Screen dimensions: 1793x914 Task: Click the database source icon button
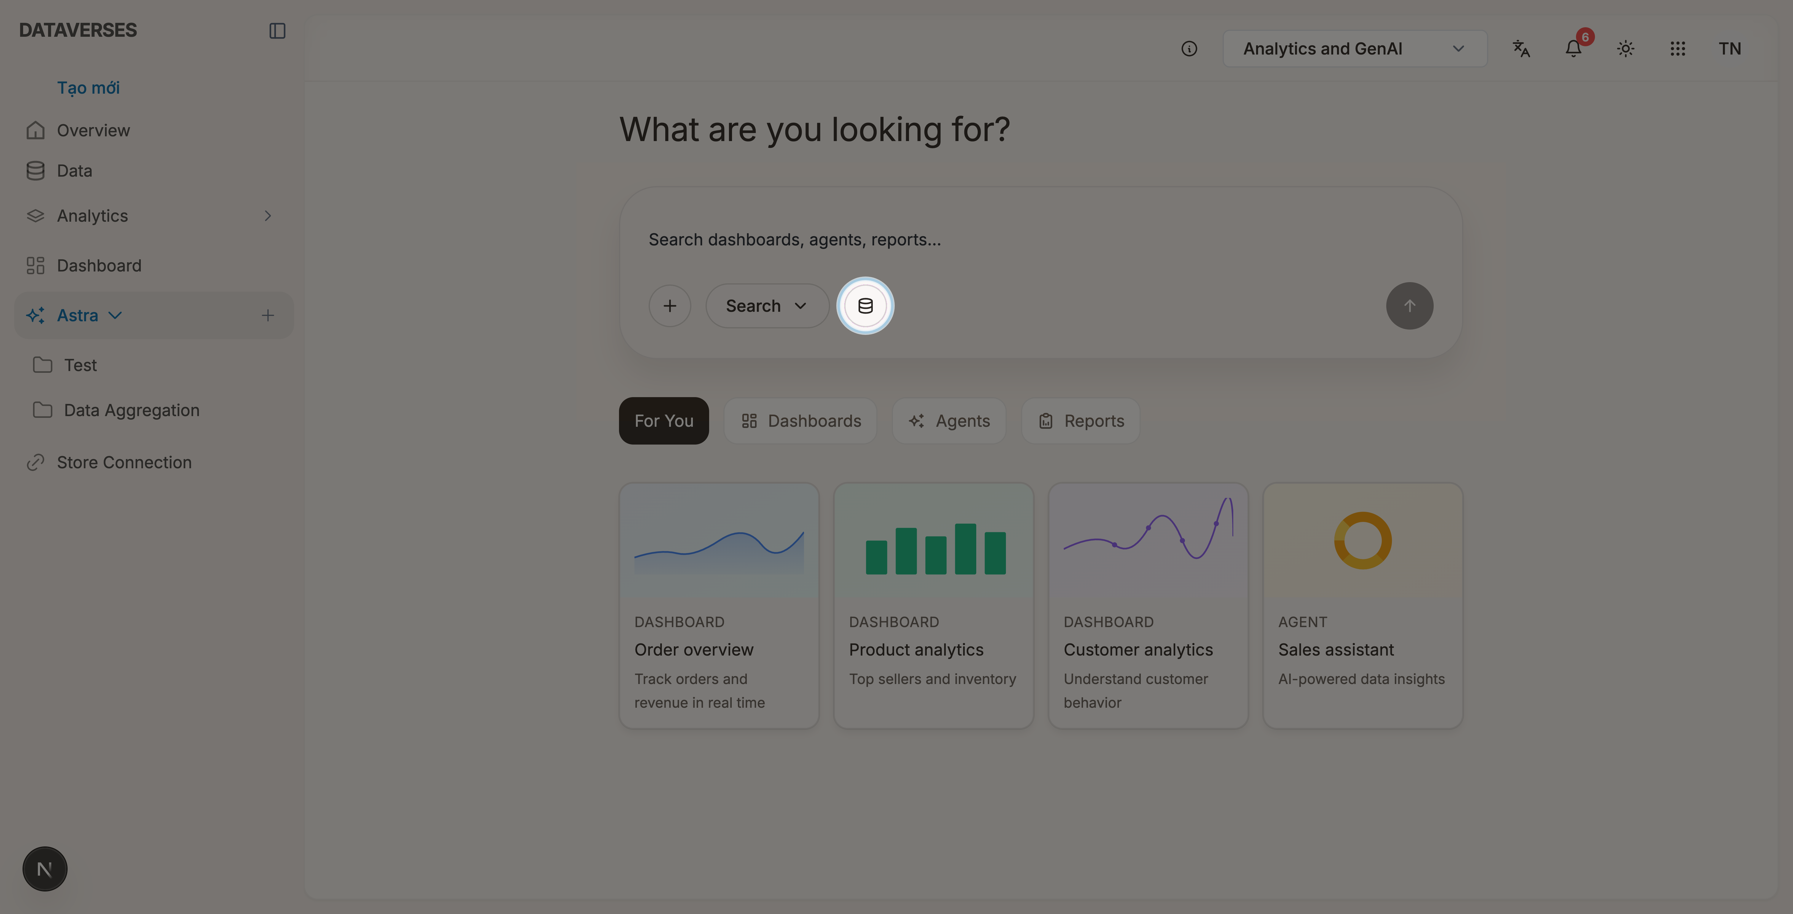865,306
